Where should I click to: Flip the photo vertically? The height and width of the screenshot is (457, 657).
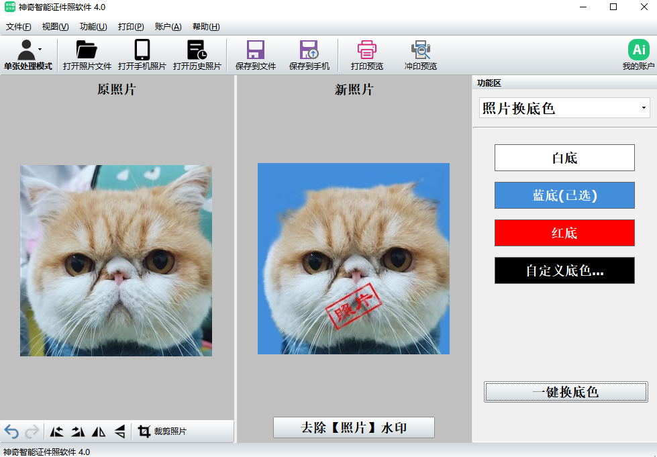(119, 431)
